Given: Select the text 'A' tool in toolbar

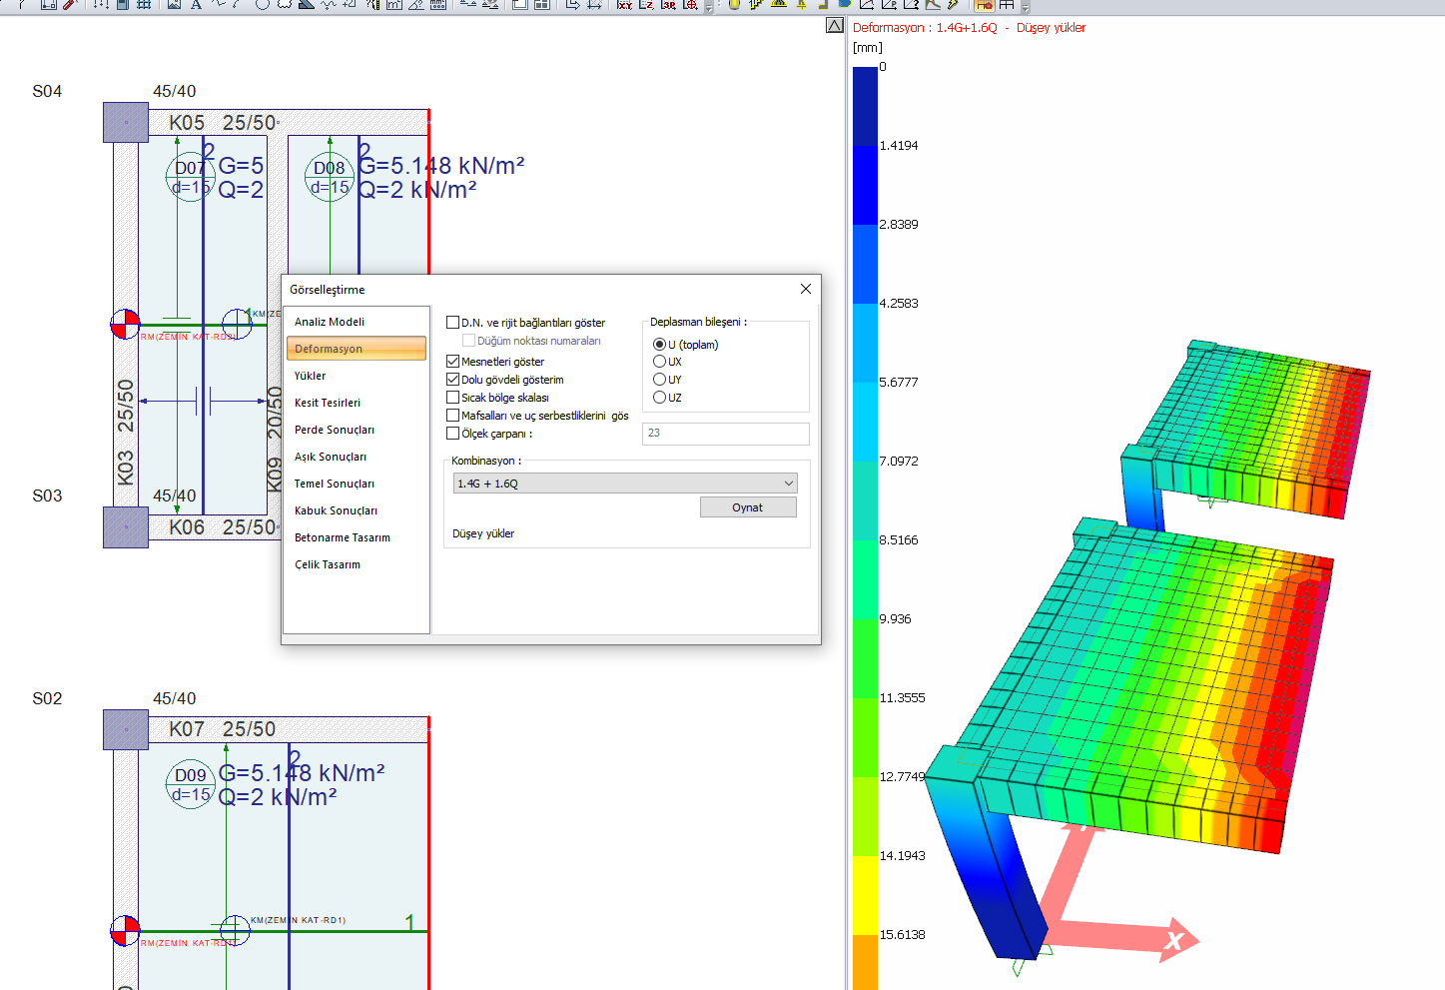Looking at the screenshot, I should tap(196, 4).
